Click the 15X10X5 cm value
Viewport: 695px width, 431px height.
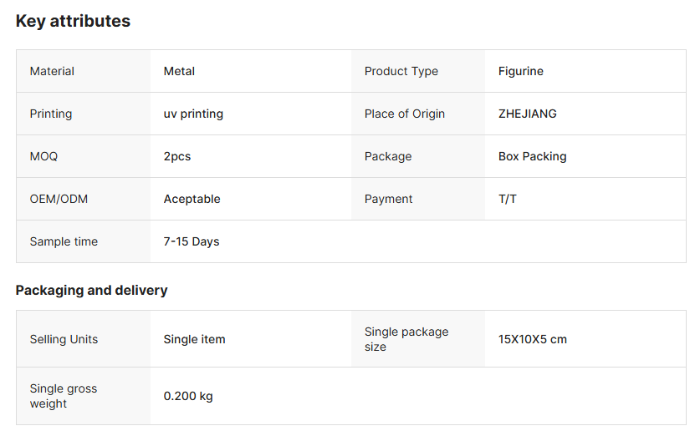coord(532,340)
